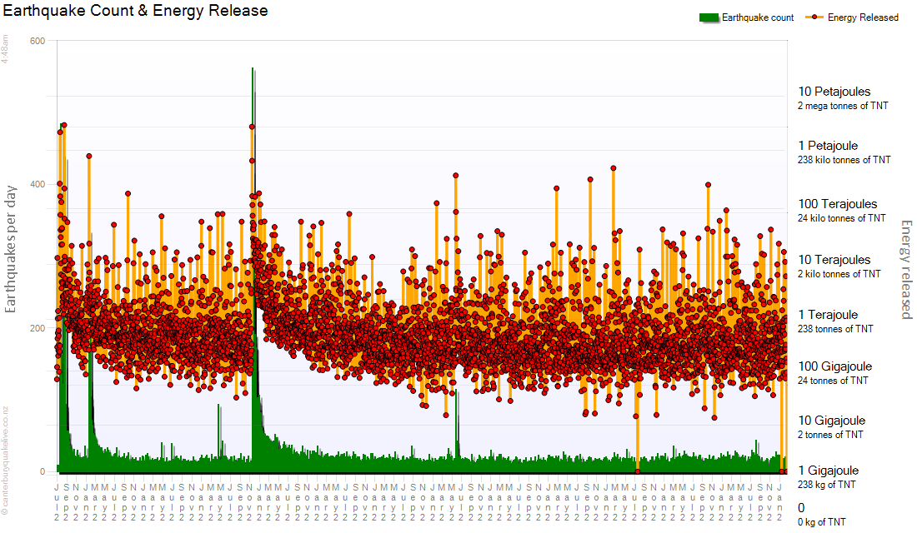Pick the "100 Terajoules" scale label
Viewport: 917px width, 533px height.
837,204
